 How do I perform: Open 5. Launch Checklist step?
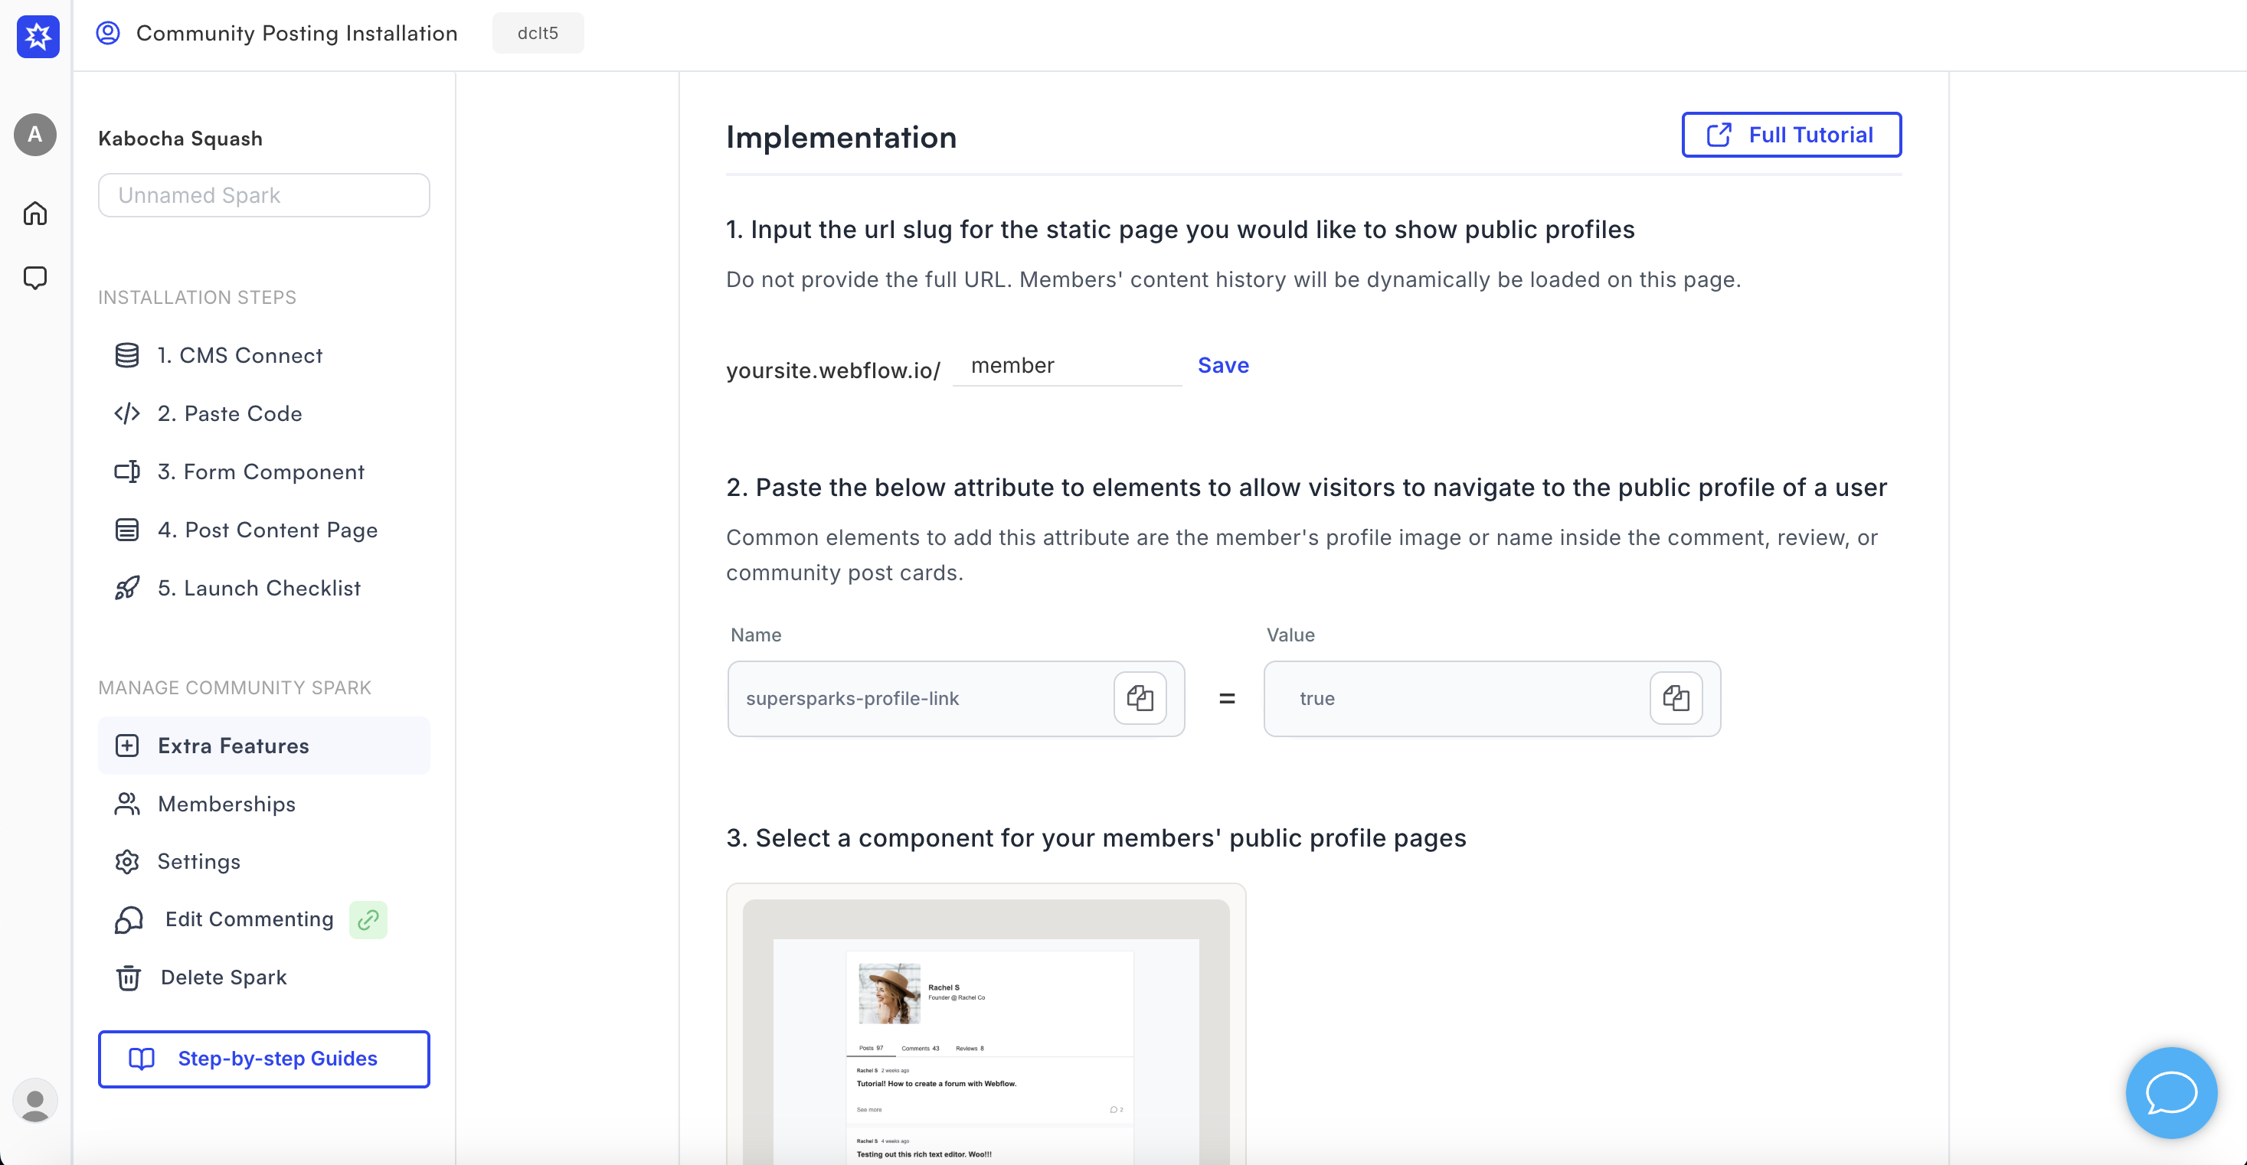[258, 589]
